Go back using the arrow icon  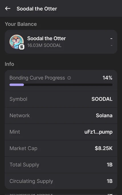[8, 9]
